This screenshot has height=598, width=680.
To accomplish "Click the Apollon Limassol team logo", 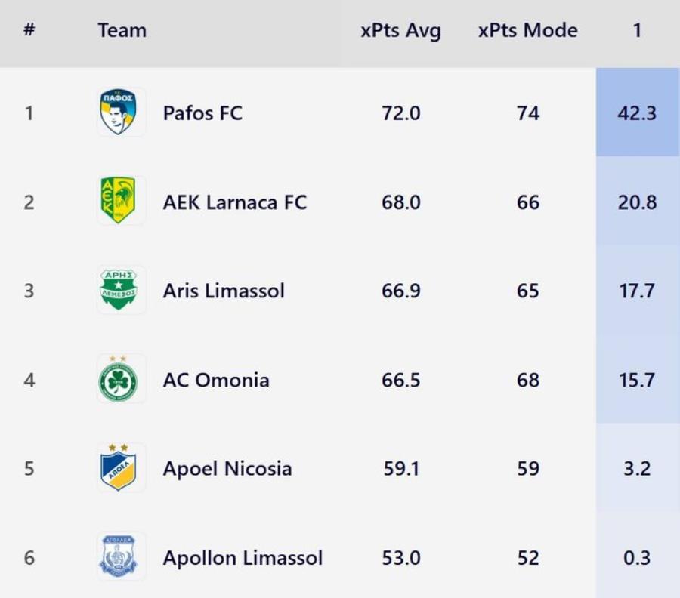I will coord(121,557).
